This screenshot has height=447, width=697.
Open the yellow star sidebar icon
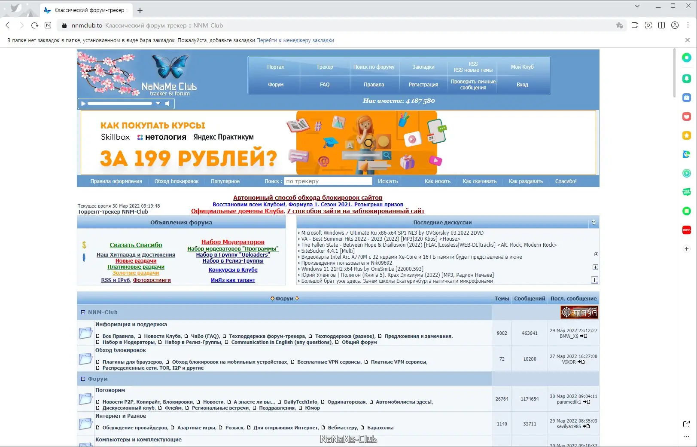pos(687,135)
